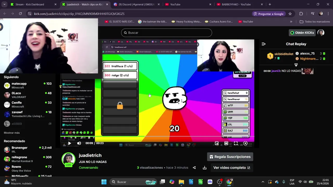Open skibbiditoilet top gifter entry
The width and height of the screenshot is (333, 187).
tap(280, 56)
